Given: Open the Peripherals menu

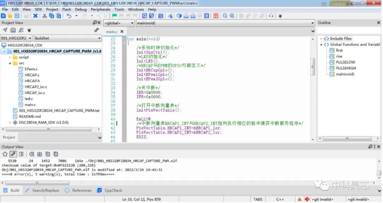Looking at the screenshot, I should (x=100, y=9).
